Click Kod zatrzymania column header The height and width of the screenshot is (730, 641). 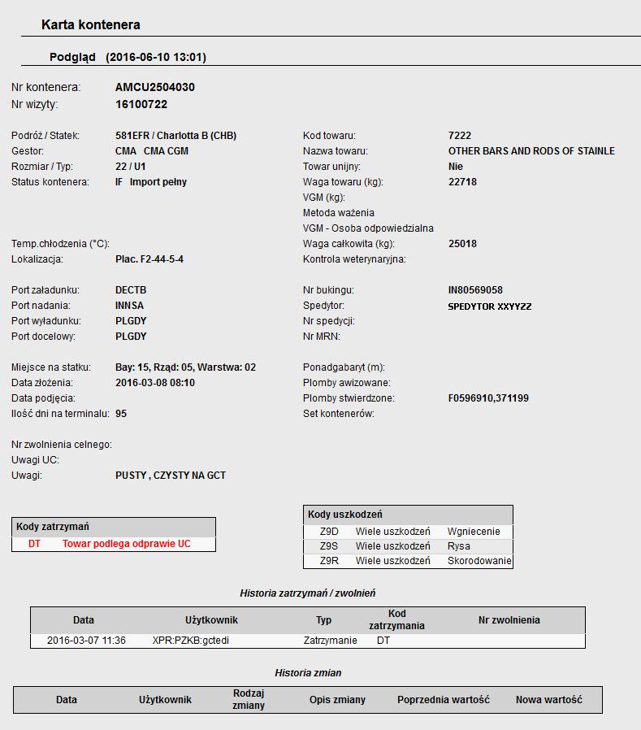pyautogui.click(x=396, y=619)
